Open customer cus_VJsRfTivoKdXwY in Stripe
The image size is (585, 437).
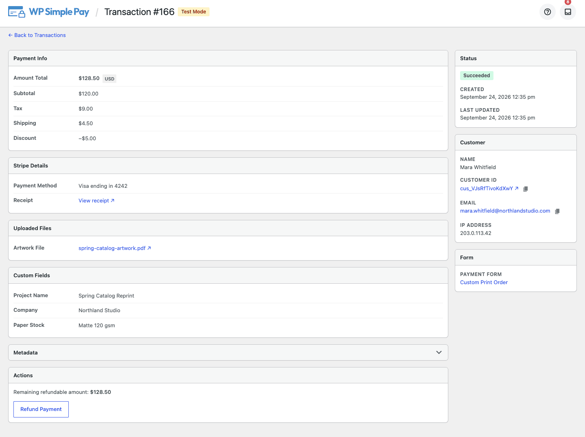click(489, 189)
